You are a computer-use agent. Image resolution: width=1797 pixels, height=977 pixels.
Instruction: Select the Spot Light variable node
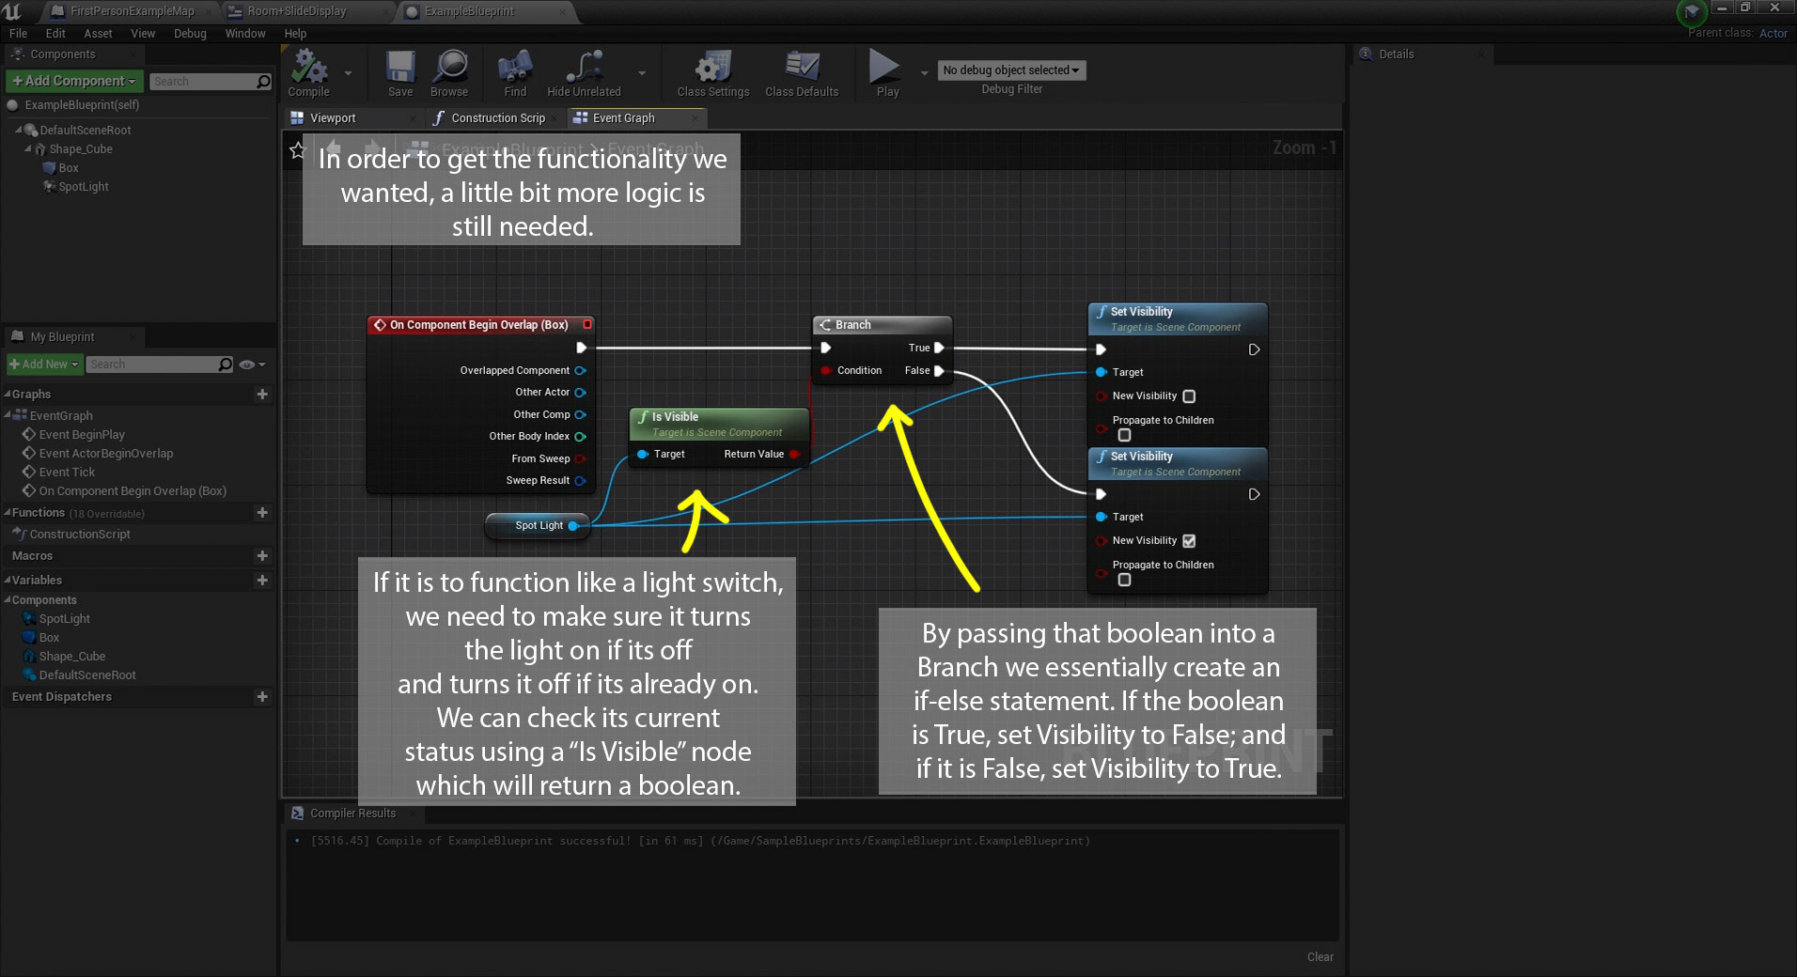[539, 525]
